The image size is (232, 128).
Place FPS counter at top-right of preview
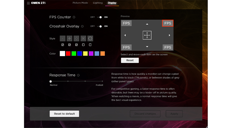pos(168,23)
